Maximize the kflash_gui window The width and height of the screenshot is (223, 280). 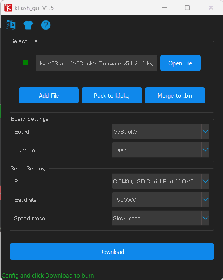click(x=187, y=8)
